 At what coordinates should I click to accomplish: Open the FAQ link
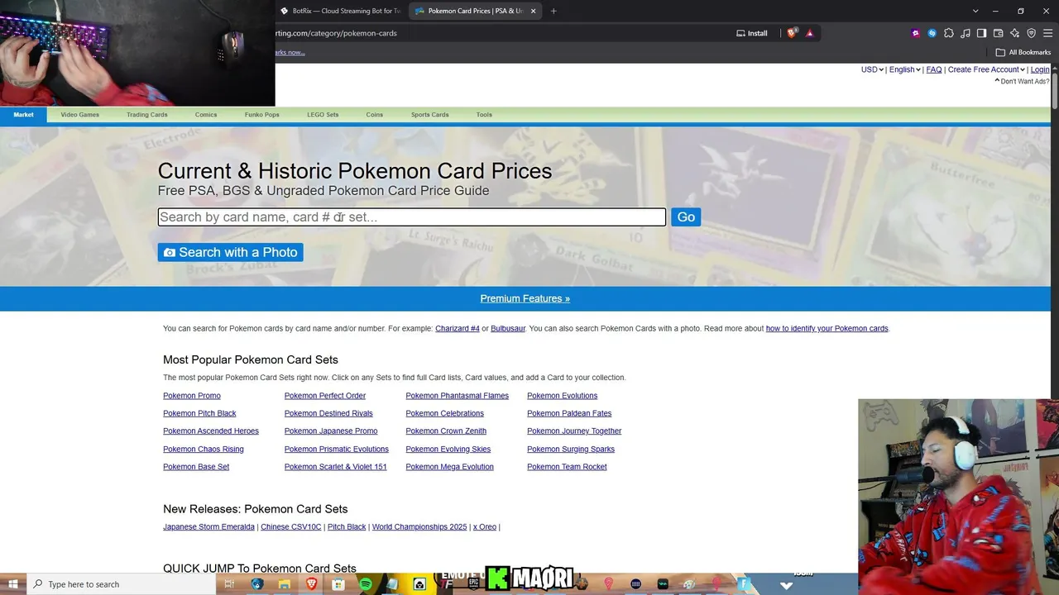click(934, 69)
